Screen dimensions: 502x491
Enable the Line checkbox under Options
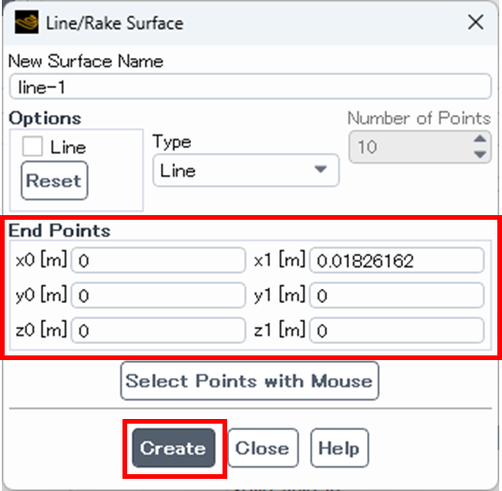[33, 147]
